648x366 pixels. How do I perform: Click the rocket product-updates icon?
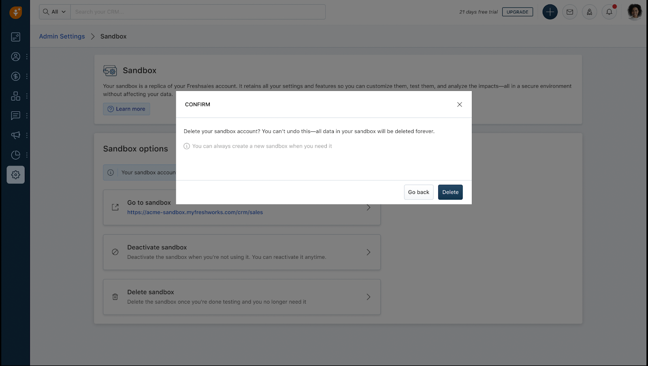(x=589, y=12)
